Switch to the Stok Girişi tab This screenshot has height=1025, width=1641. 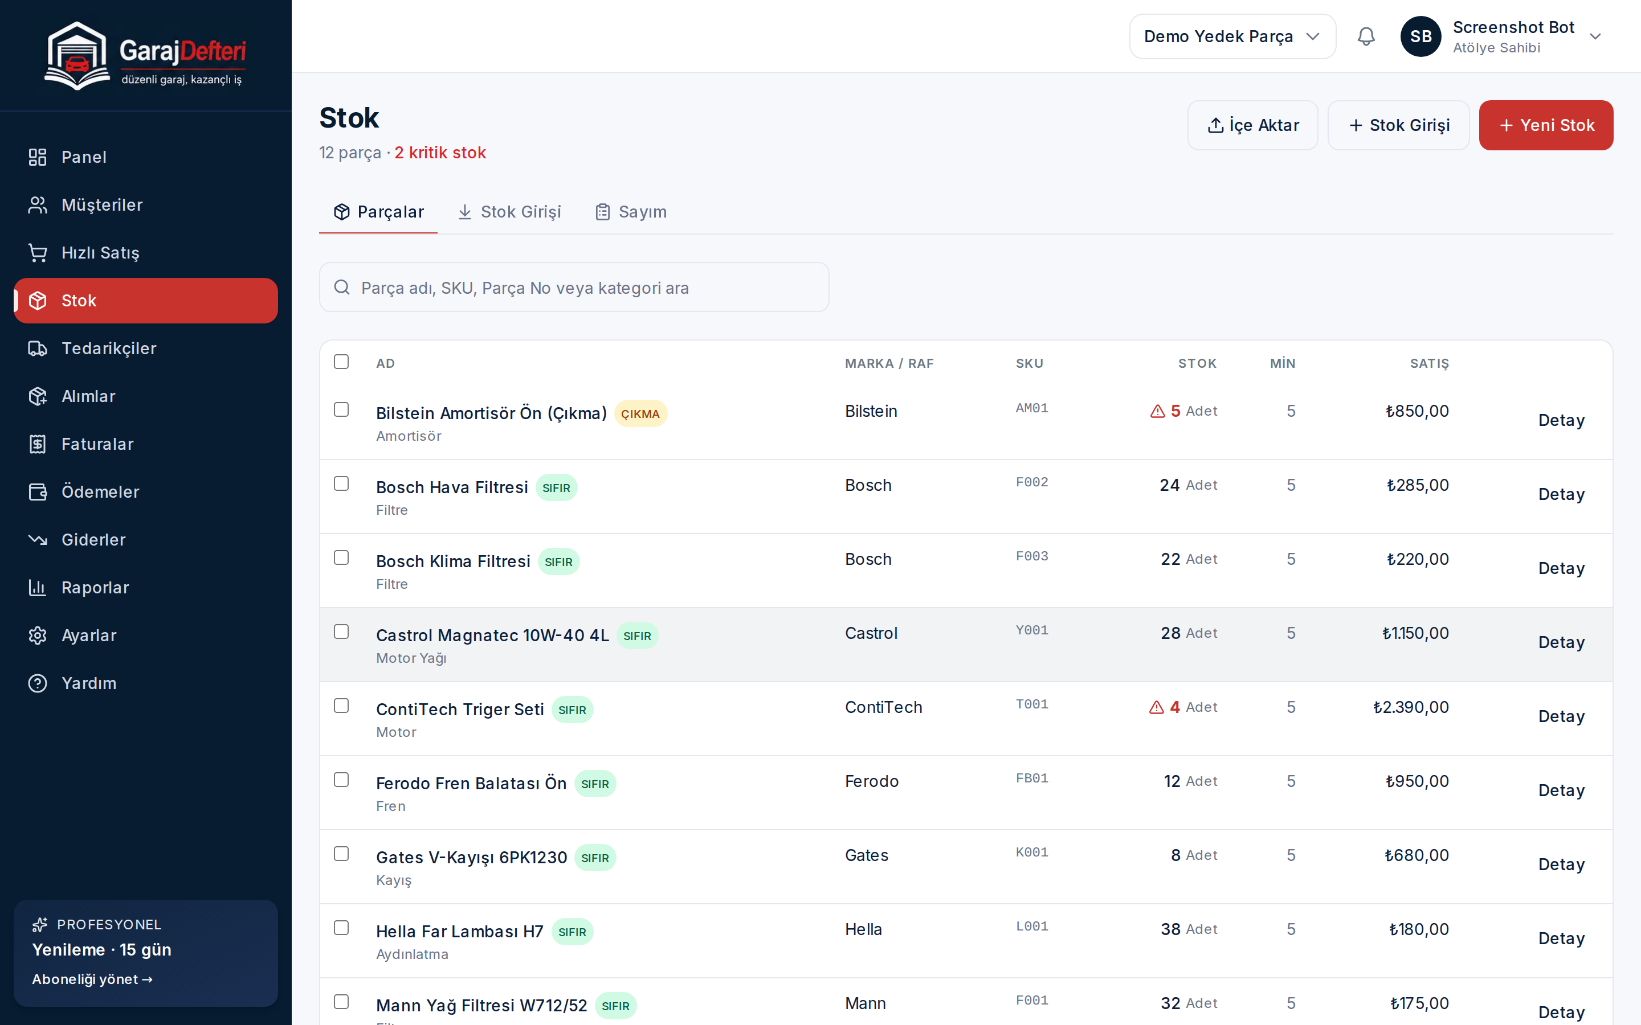[x=510, y=212]
